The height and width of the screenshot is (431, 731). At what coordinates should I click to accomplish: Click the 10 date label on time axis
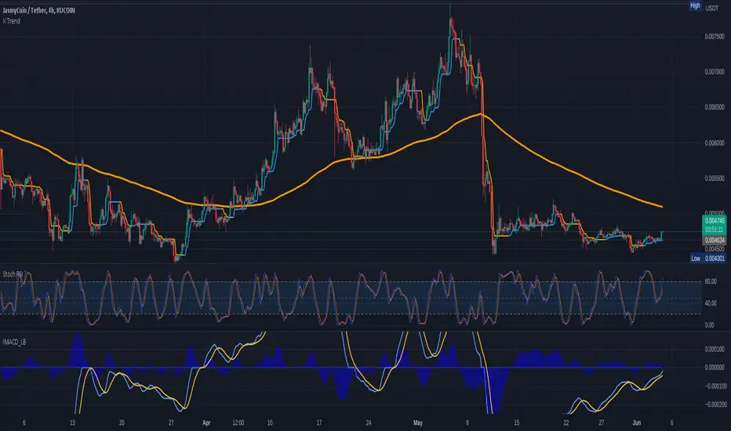click(270, 423)
